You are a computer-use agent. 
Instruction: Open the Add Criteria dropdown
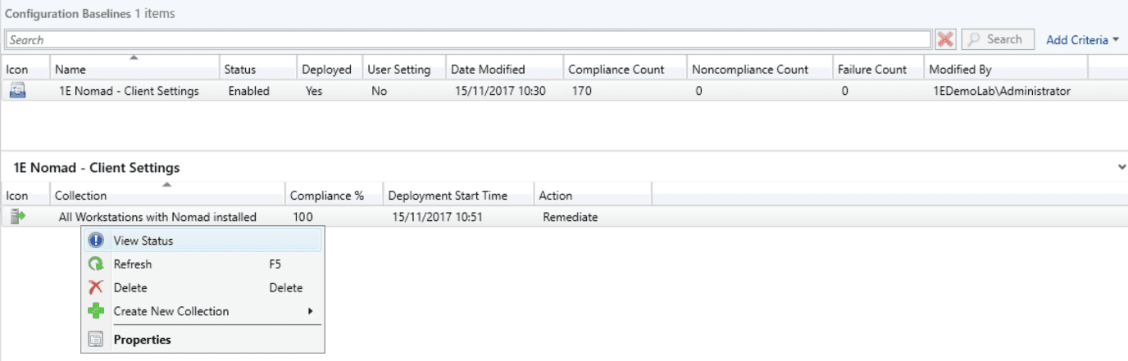tap(1082, 39)
